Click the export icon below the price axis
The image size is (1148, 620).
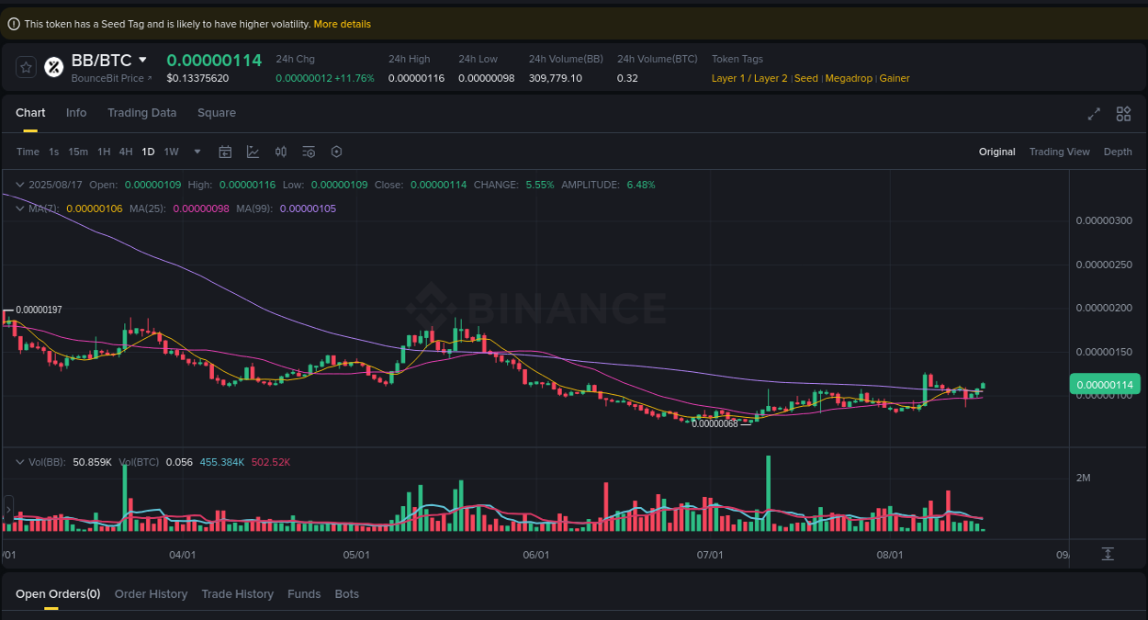point(1109,554)
